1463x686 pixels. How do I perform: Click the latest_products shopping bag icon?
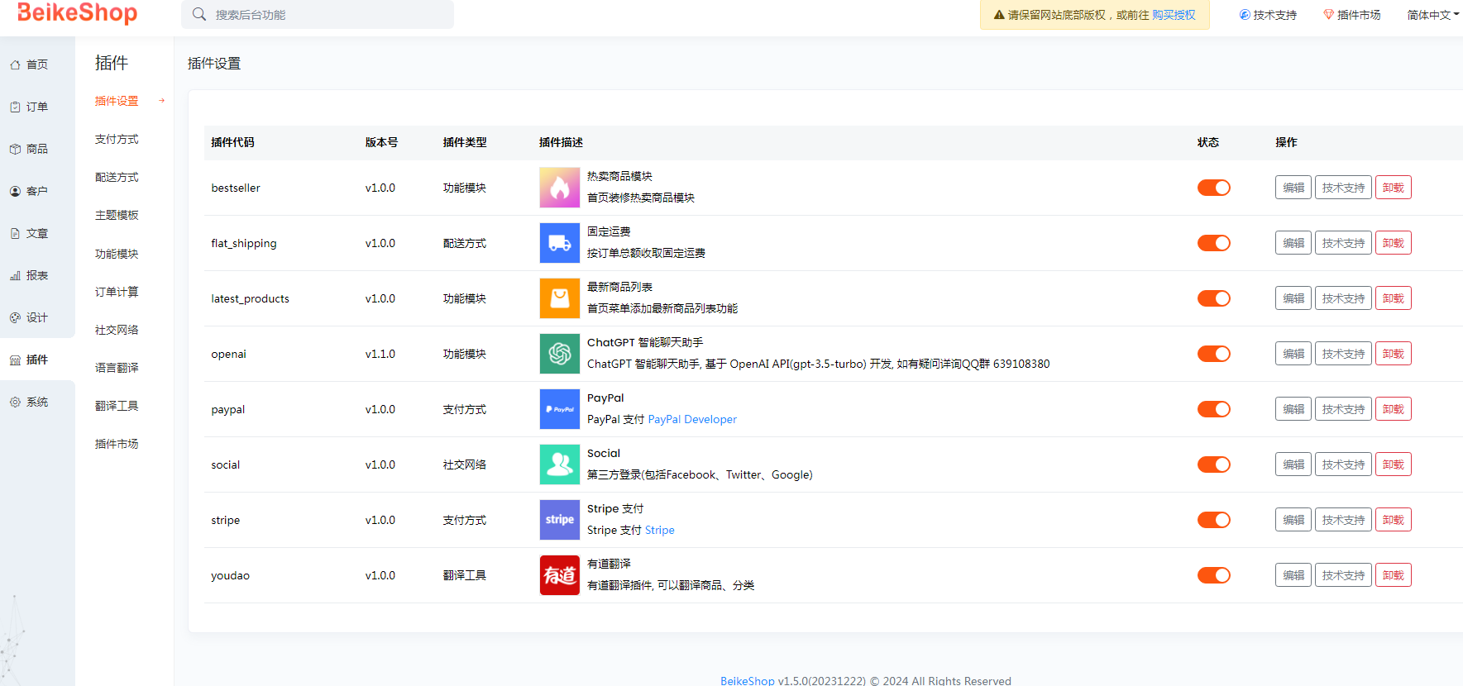559,298
